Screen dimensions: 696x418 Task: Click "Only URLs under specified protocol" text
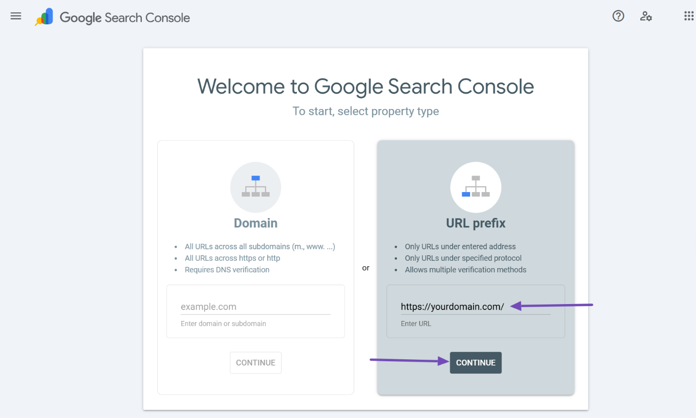click(x=463, y=258)
